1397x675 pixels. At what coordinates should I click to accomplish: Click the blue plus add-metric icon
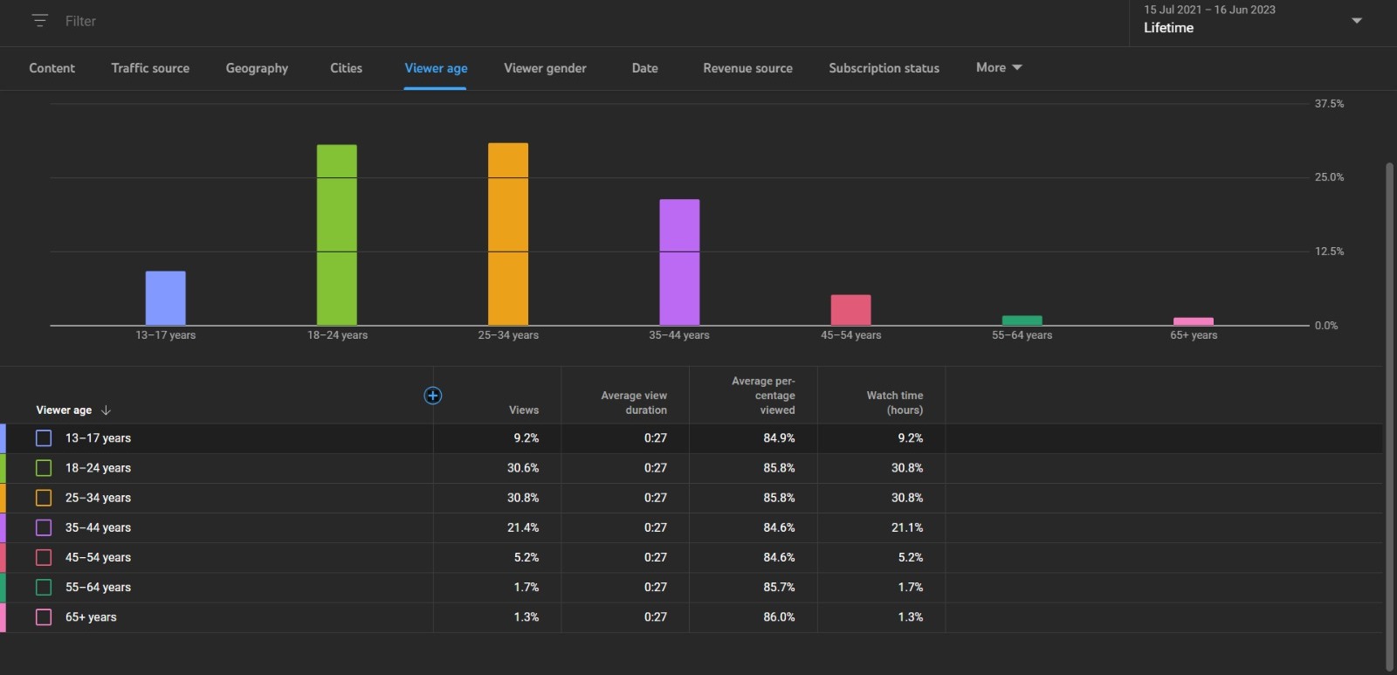coord(432,396)
